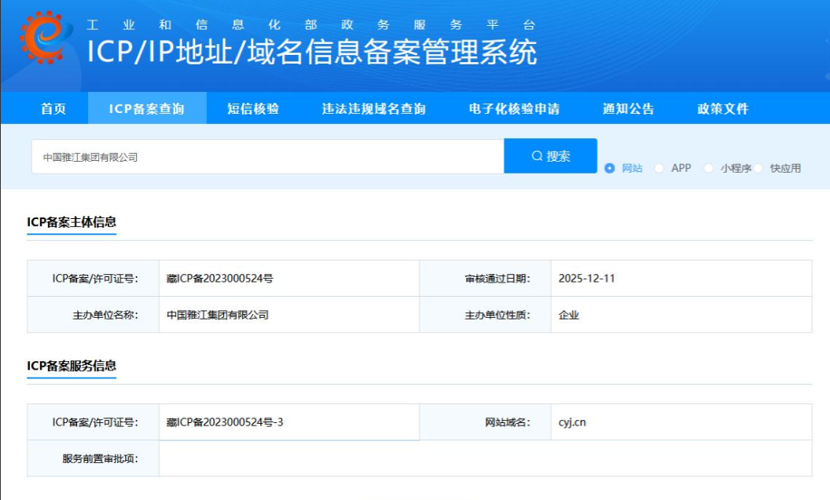This screenshot has width=830, height=500.
Task: Open the 政策文件 menu item
Action: (722, 109)
